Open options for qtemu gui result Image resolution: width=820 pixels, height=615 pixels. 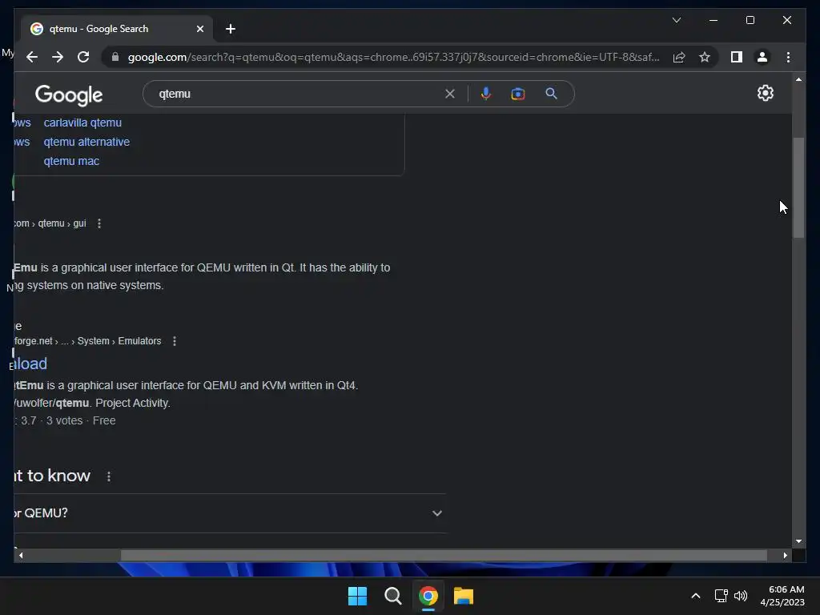coord(99,223)
